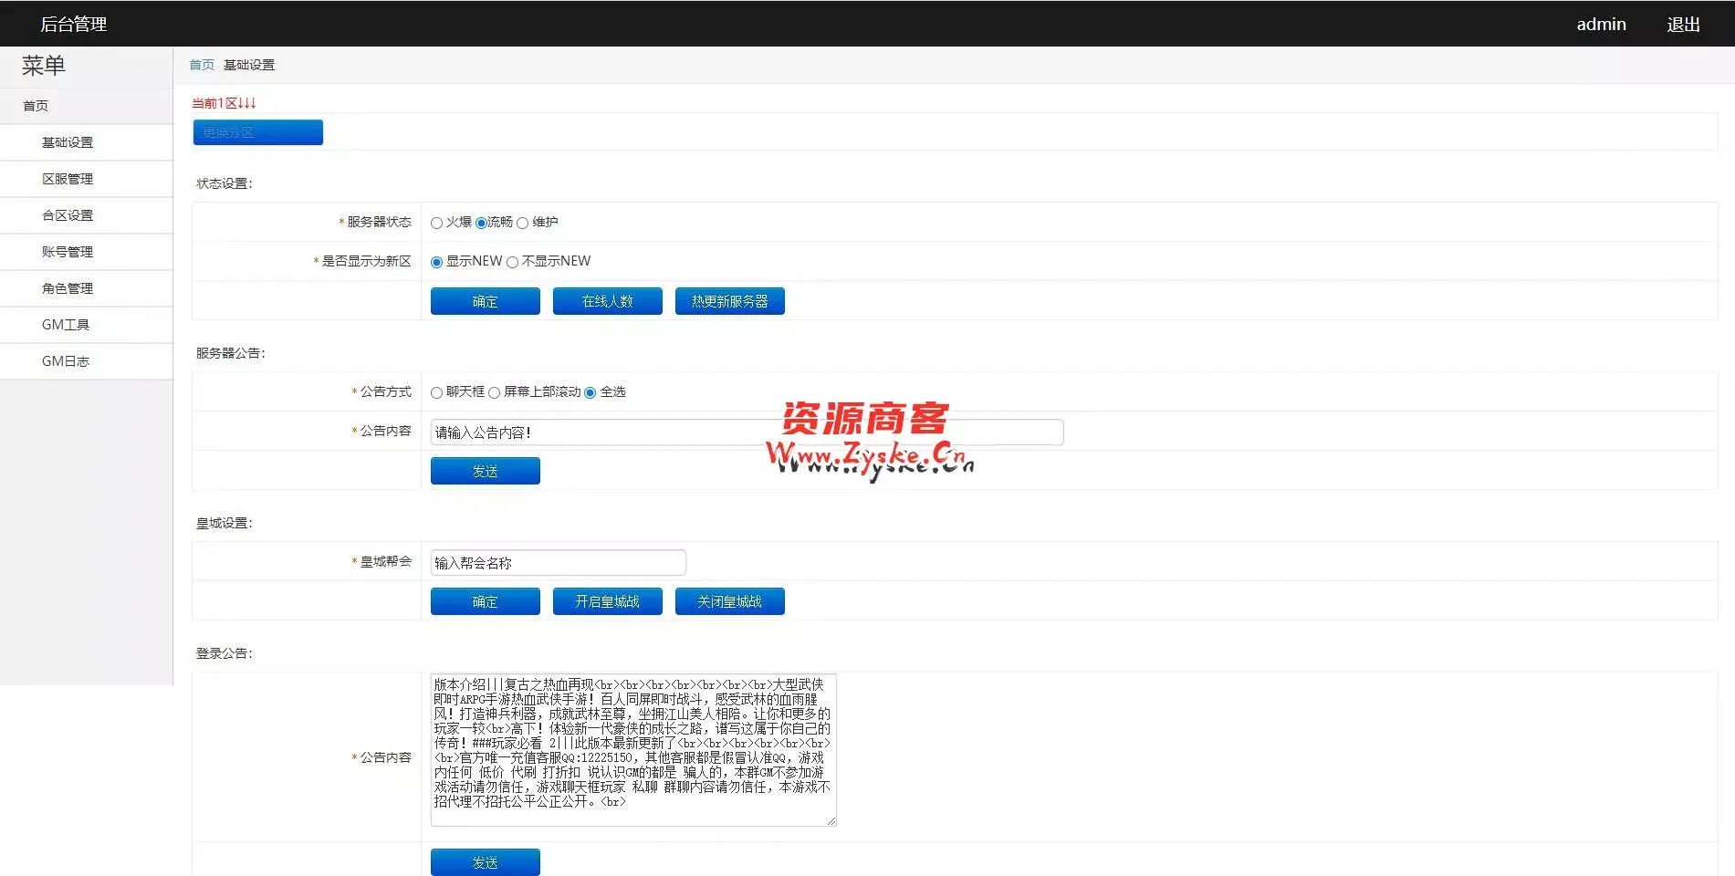Screen dimensions: 1735x876
Task: Click the 菜单 sidebar heading
Action: (x=44, y=66)
